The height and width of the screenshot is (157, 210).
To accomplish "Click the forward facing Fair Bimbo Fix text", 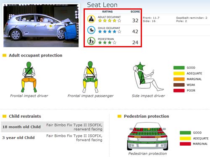I will point(74,138).
